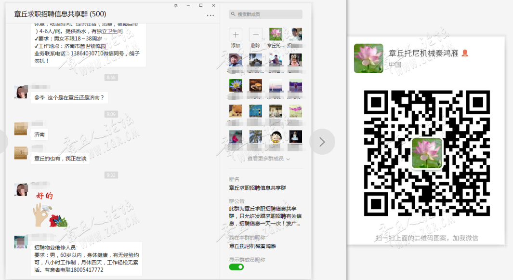This screenshot has width=513, height=280.
Task: Open the palm tree member avatar
Action: [x=255, y=136]
